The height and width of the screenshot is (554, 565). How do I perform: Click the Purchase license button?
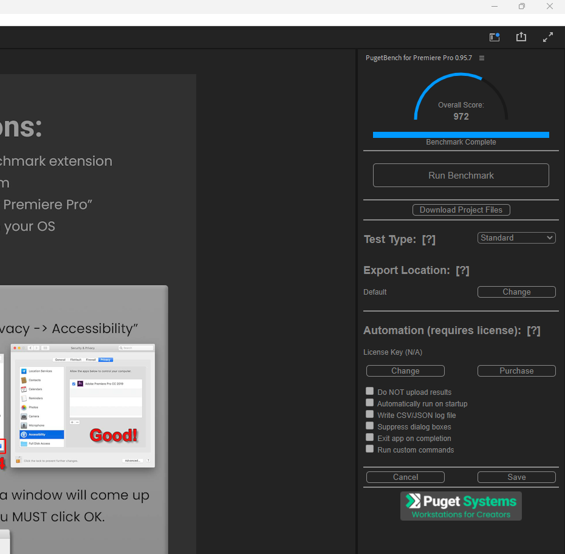pyautogui.click(x=516, y=371)
